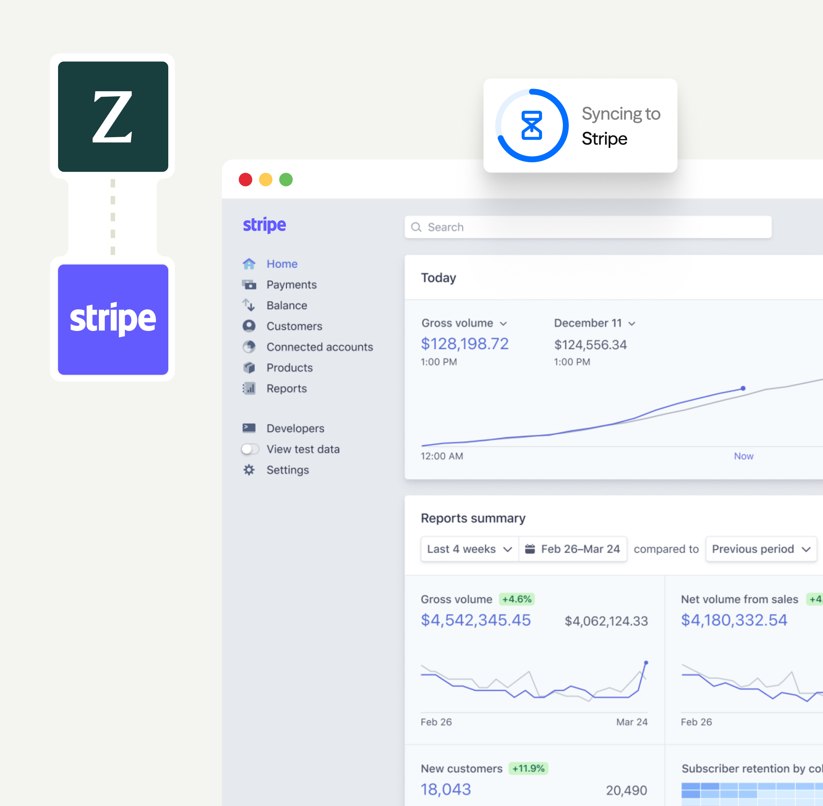Click the Home house icon in sidebar
The image size is (823, 806).
pyautogui.click(x=249, y=264)
